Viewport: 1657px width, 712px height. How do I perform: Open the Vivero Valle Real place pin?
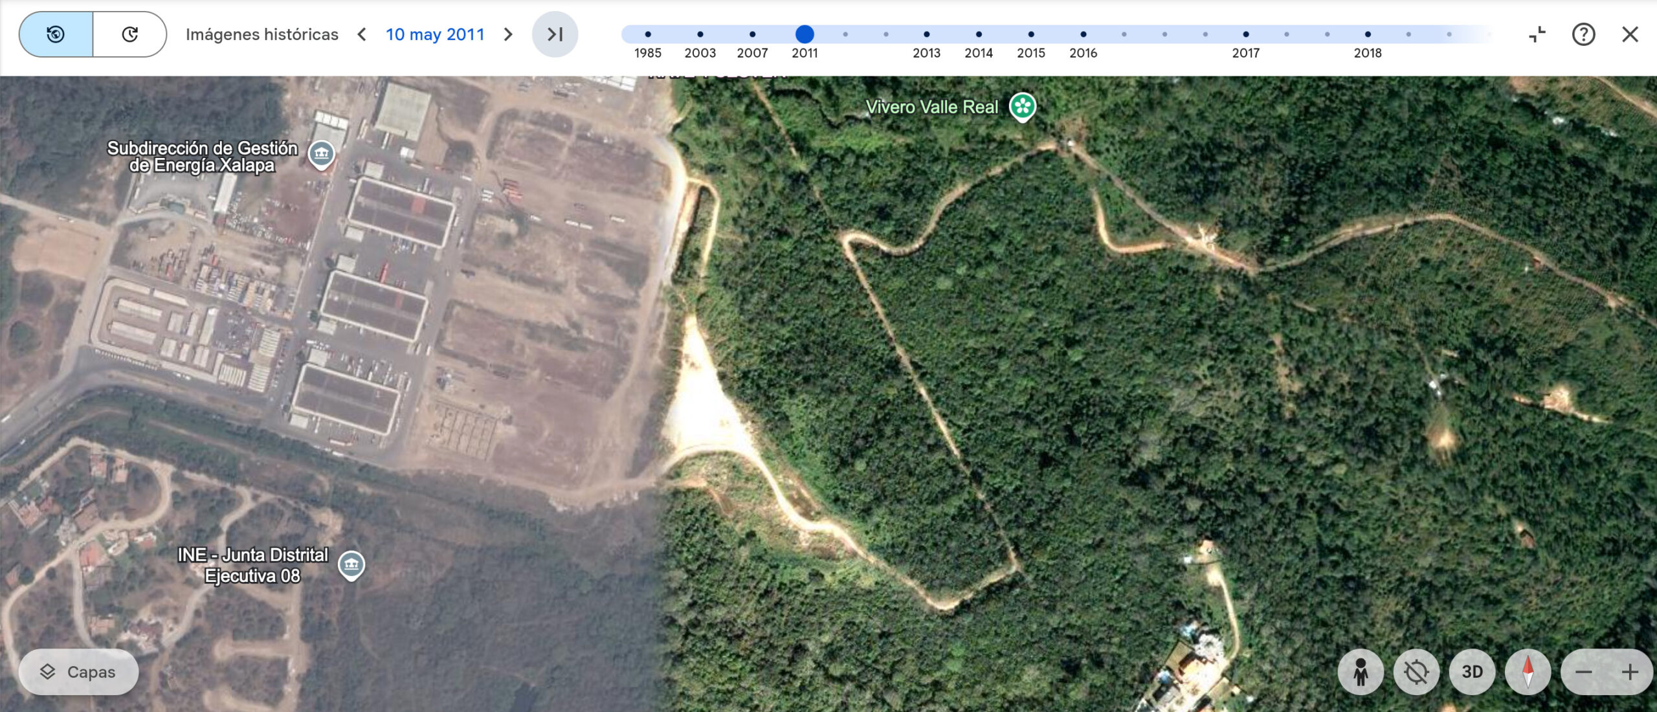(x=1023, y=106)
